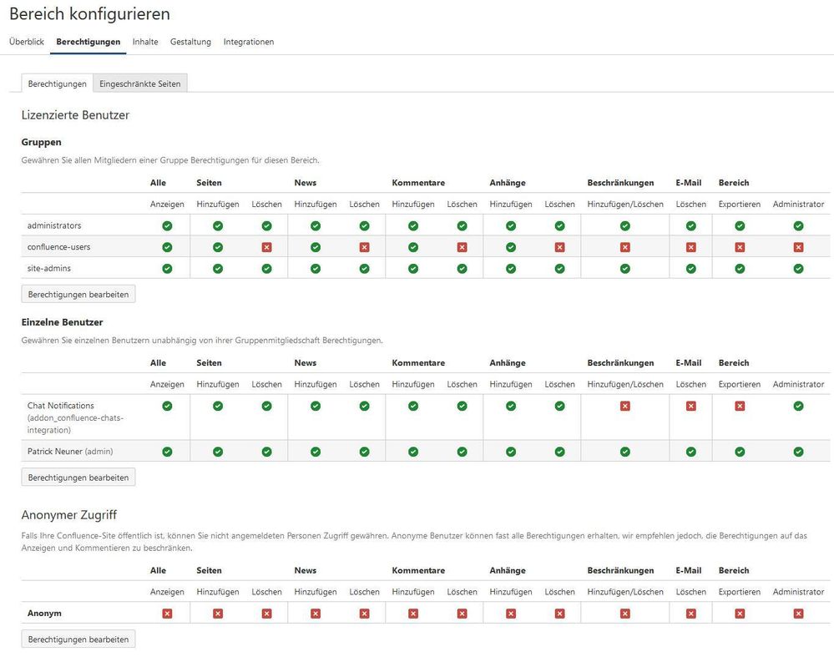Click Chat Notifications Alle Anzeigen checkmark
Screen dimensions: 834x657
(x=167, y=406)
